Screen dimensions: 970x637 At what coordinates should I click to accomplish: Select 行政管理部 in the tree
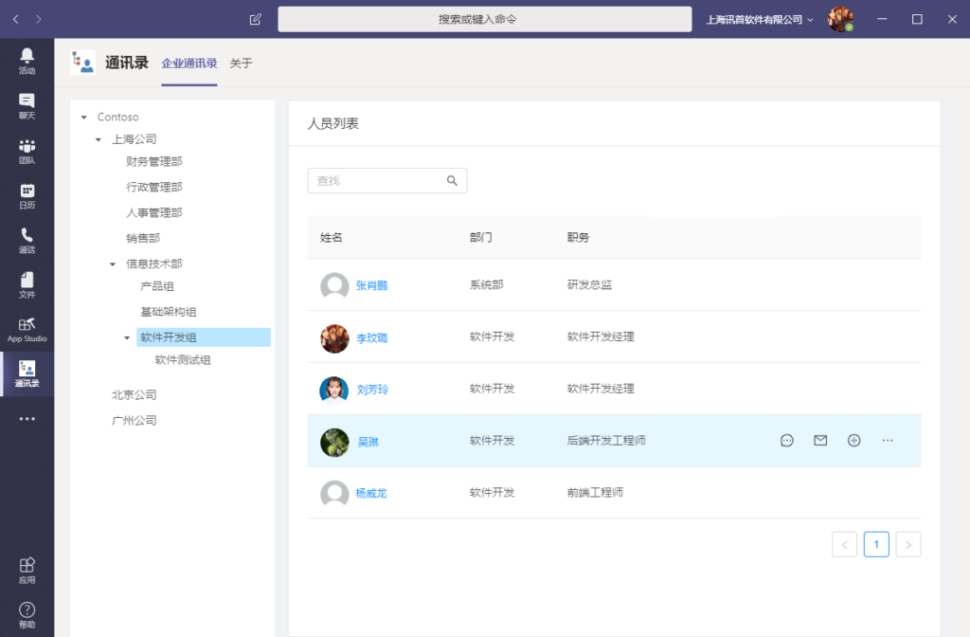click(154, 187)
